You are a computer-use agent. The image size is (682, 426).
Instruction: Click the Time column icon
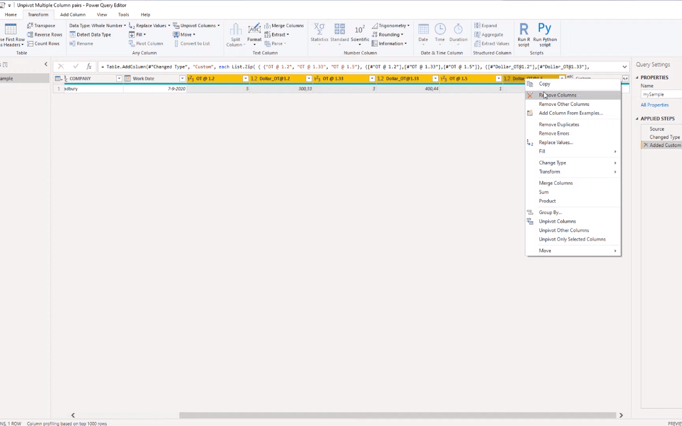(x=440, y=29)
